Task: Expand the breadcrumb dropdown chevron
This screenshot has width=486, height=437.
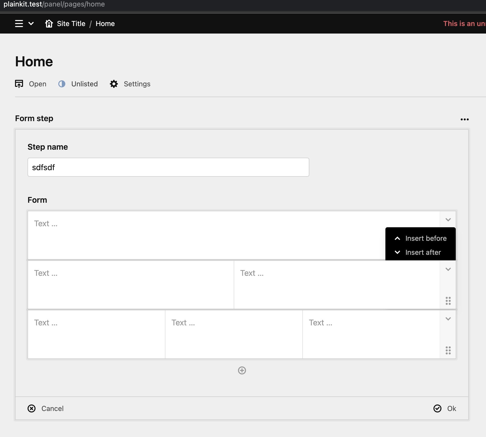Action: [31, 23]
